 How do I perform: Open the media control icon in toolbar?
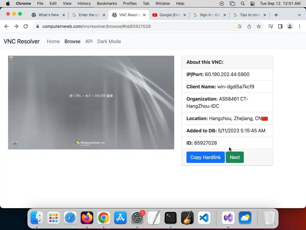[270, 26]
